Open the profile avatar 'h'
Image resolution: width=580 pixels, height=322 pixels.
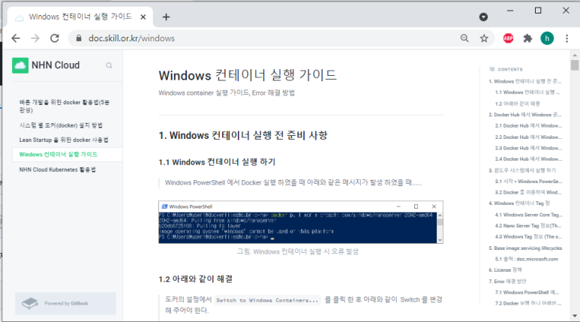pyautogui.click(x=547, y=38)
